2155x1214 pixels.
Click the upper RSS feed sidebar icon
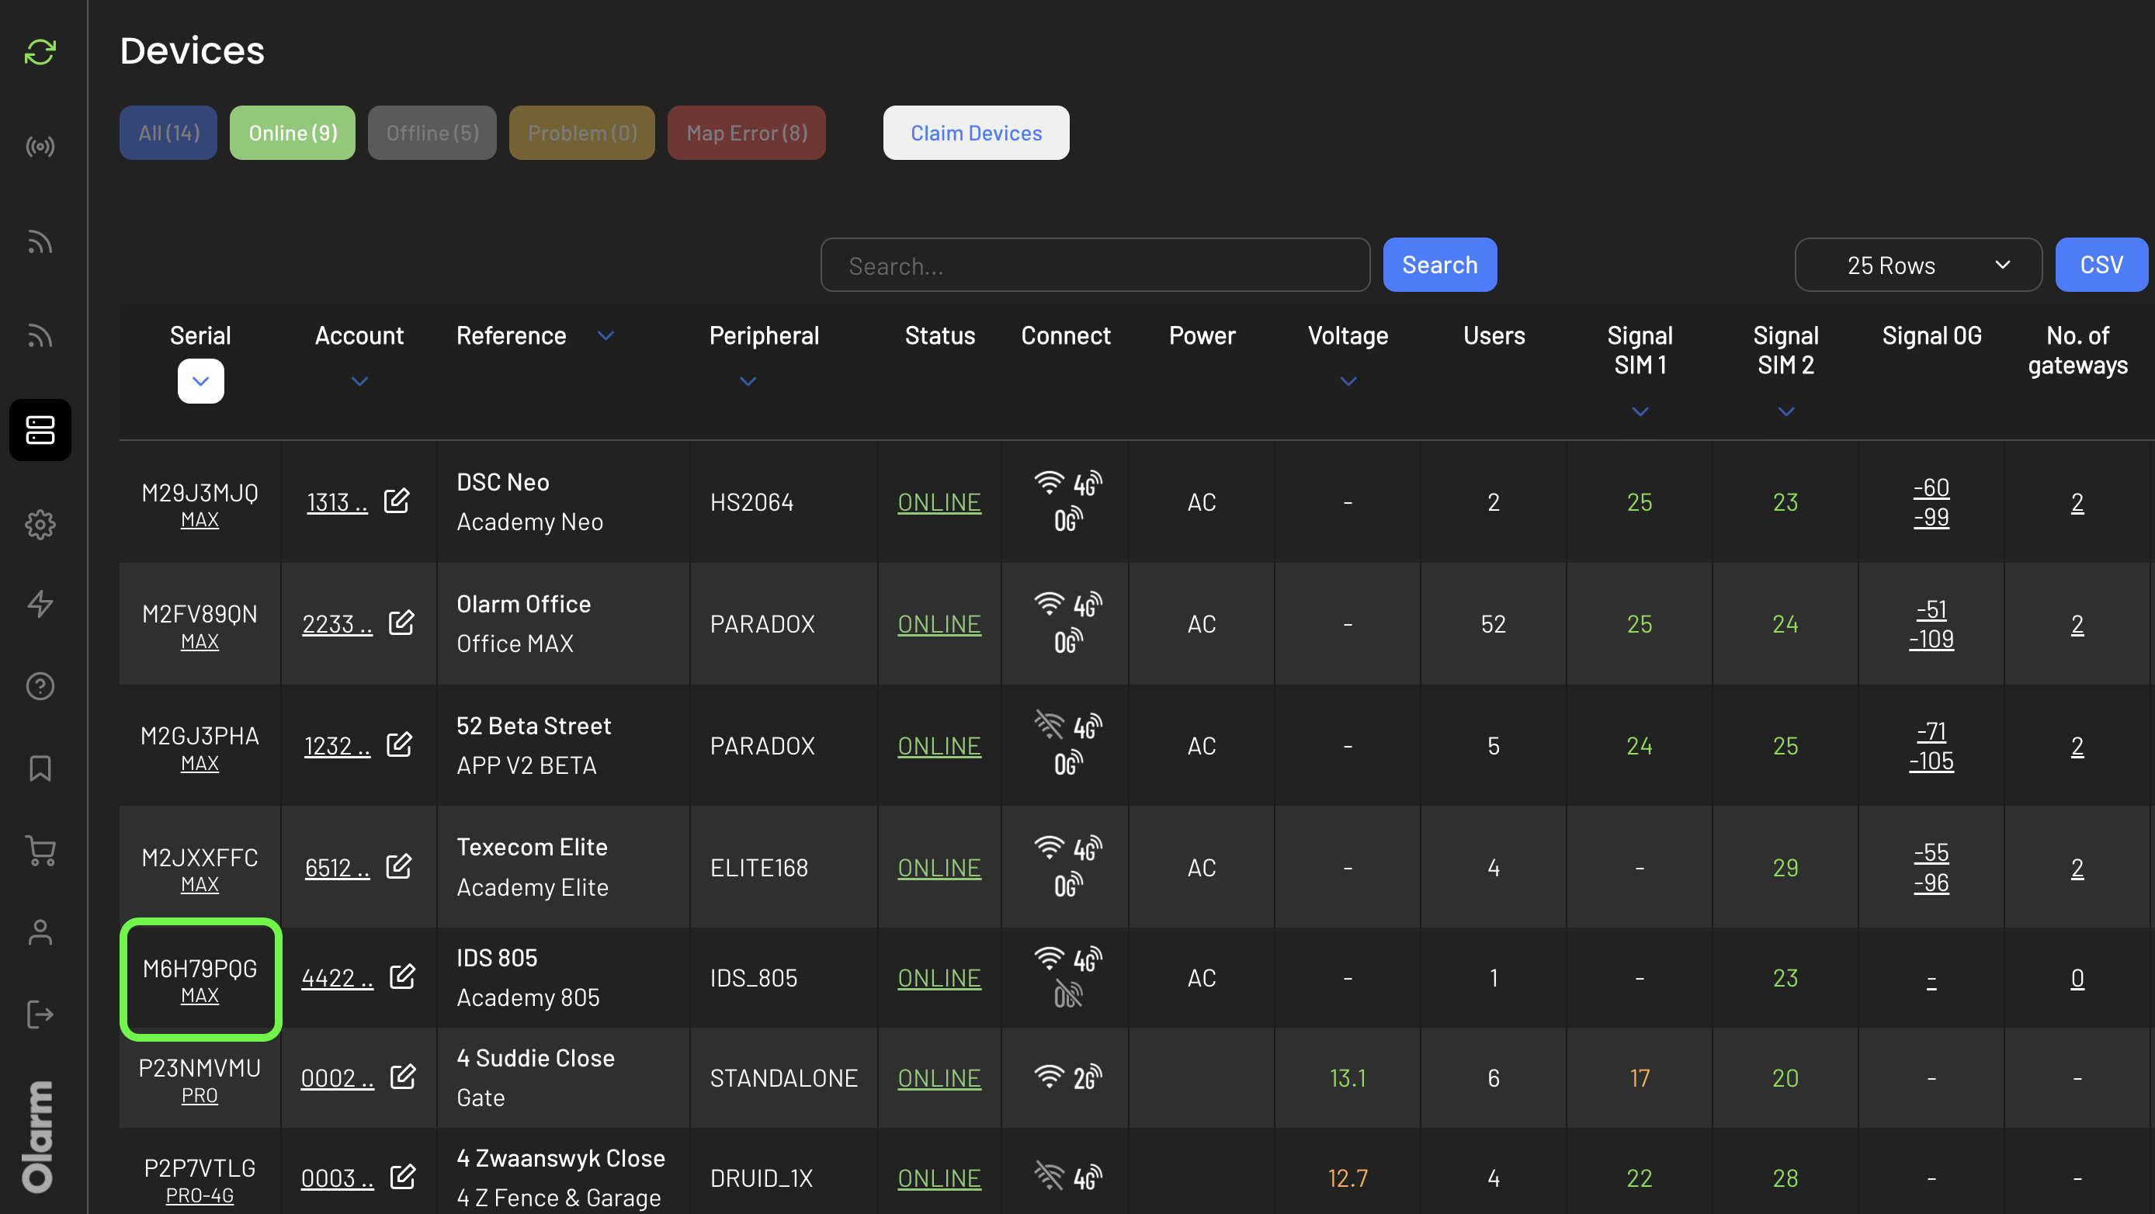tap(40, 242)
